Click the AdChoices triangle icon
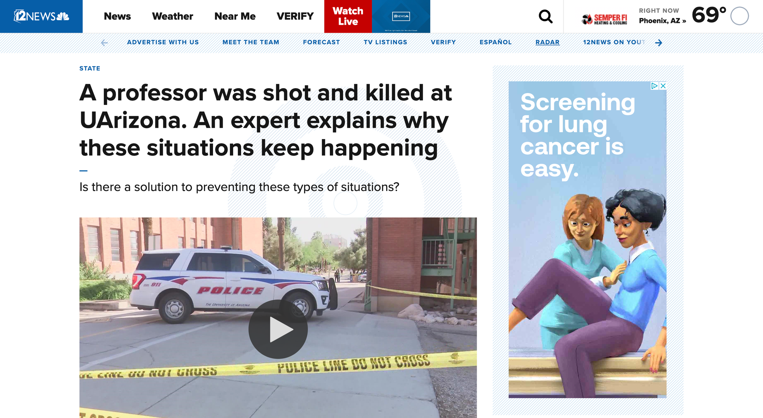Image resolution: width=763 pixels, height=418 pixels. (x=654, y=86)
